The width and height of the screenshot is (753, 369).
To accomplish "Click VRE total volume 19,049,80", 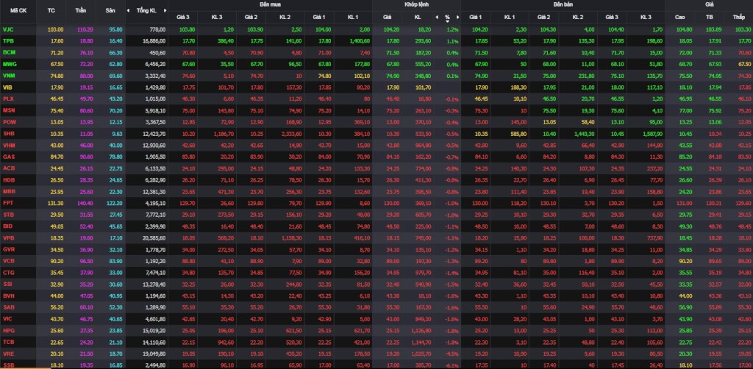I will click(154, 353).
